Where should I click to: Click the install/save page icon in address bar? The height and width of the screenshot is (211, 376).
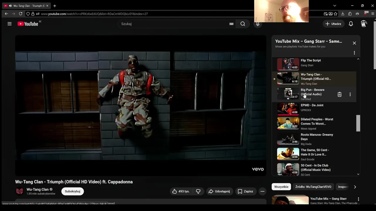330,14
